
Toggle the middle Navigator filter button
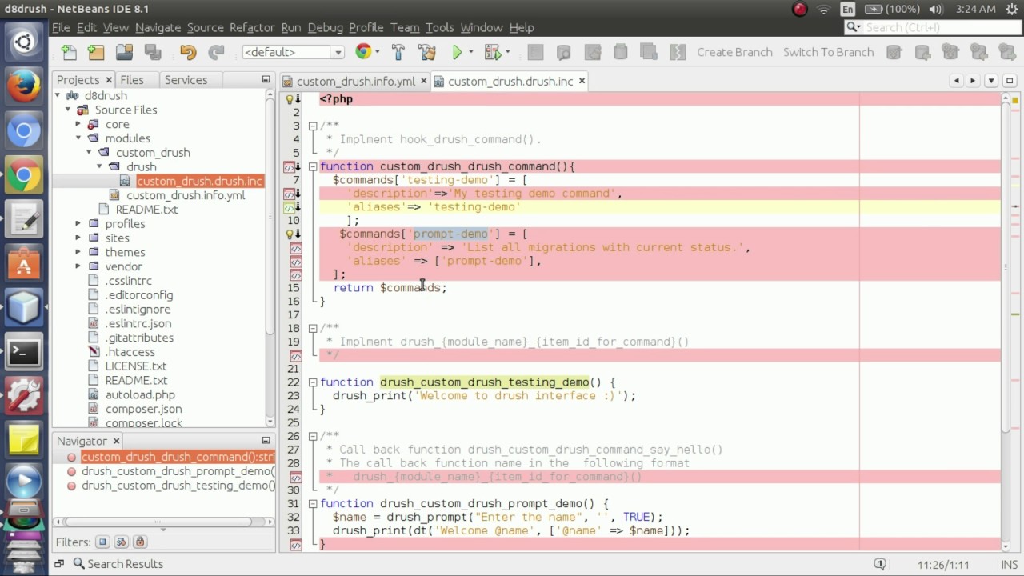pyautogui.click(x=122, y=542)
